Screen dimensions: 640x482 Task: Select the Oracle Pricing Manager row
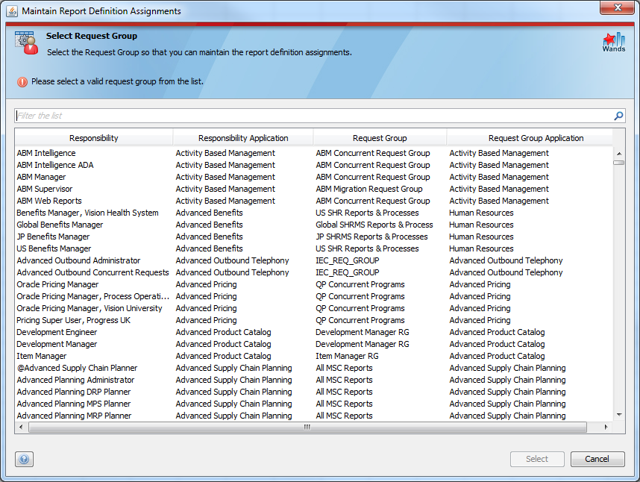pyautogui.click(x=313, y=284)
